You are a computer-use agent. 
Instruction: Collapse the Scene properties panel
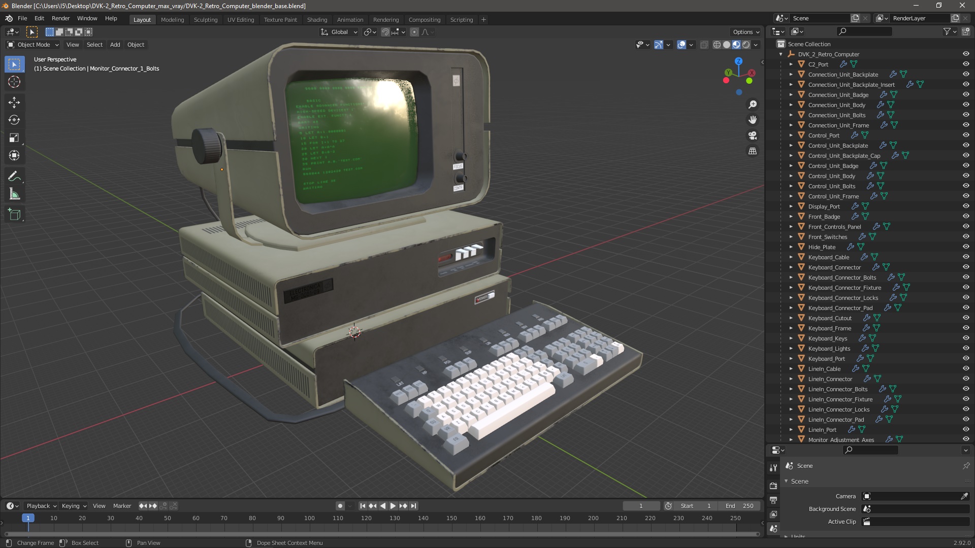tap(787, 481)
